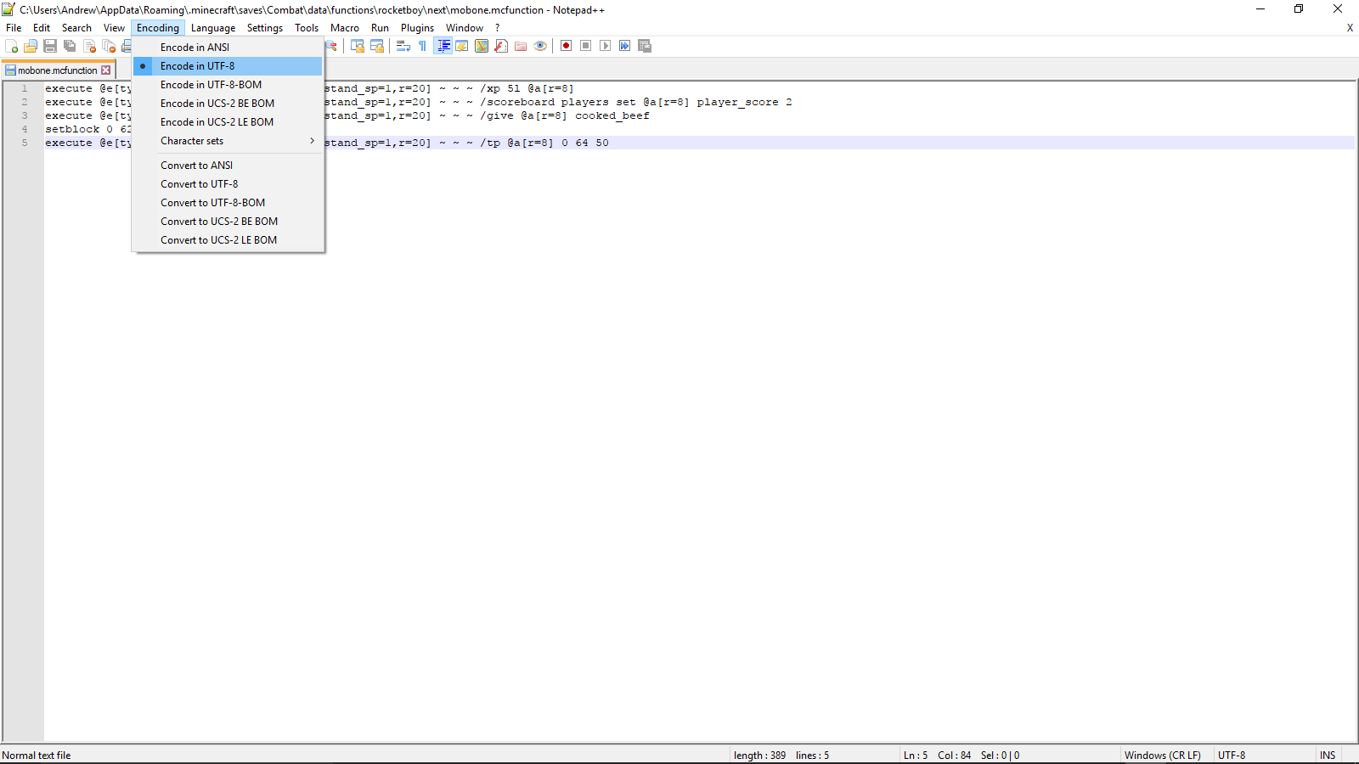Screen dimensions: 1359x764
Task: Click line number 4 in the margin
Action: (x=25, y=129)
